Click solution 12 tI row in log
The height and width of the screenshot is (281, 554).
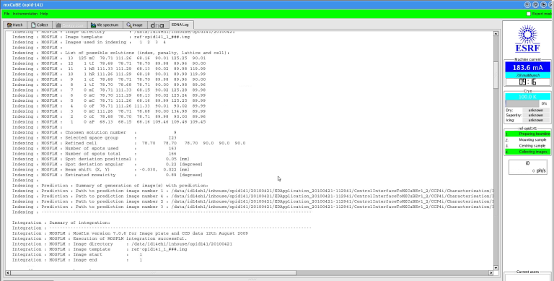pos(109,64)
